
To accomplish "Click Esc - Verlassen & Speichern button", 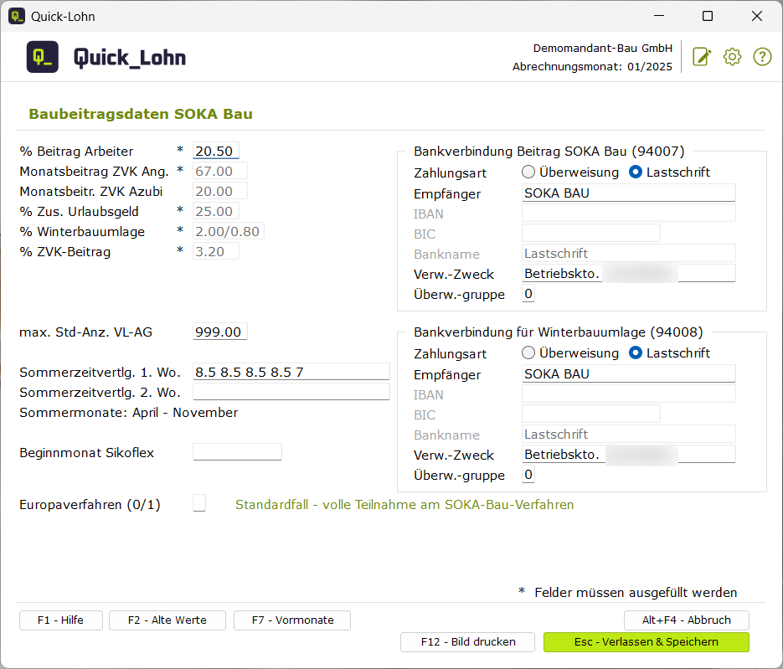I will tap(646, 642).
